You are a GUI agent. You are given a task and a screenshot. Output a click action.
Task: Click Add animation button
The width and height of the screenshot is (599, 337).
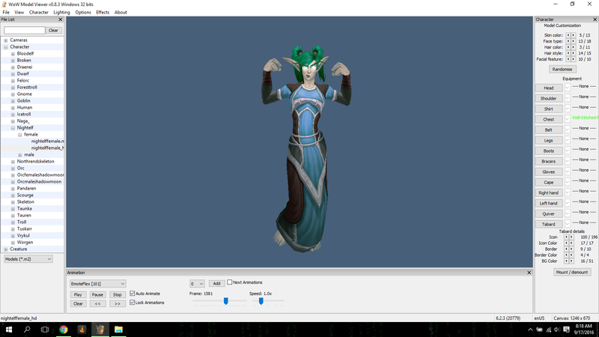click(x=216, y=283)
